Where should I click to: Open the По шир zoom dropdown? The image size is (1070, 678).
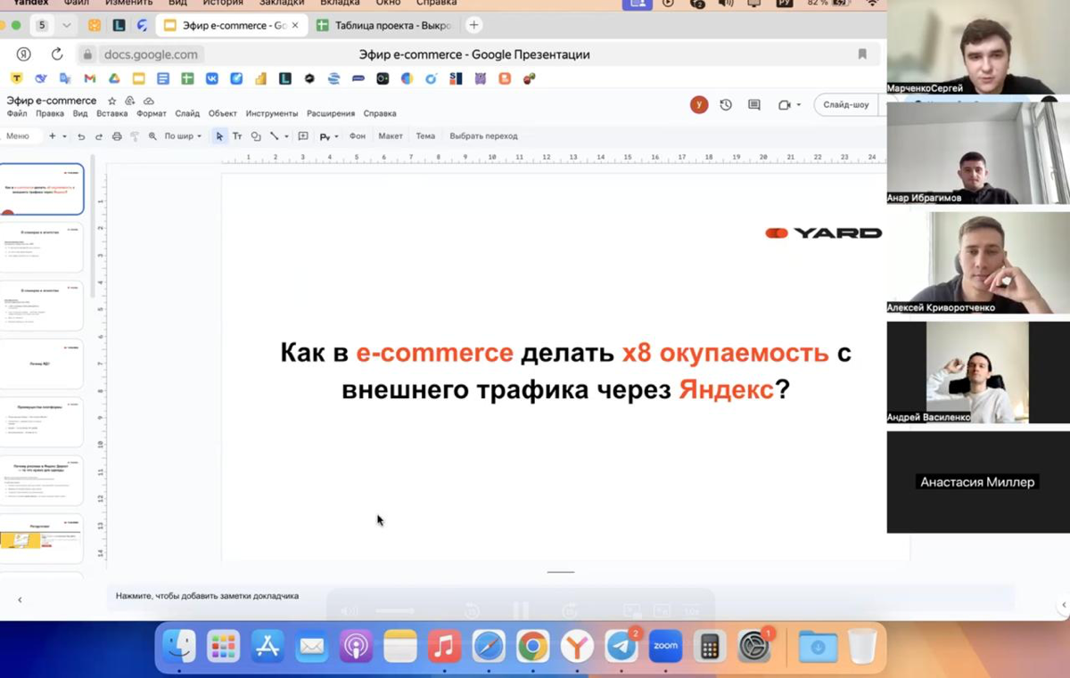click(x=183, y=136)
